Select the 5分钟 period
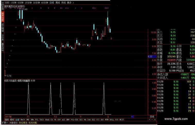 coord(20,3)
